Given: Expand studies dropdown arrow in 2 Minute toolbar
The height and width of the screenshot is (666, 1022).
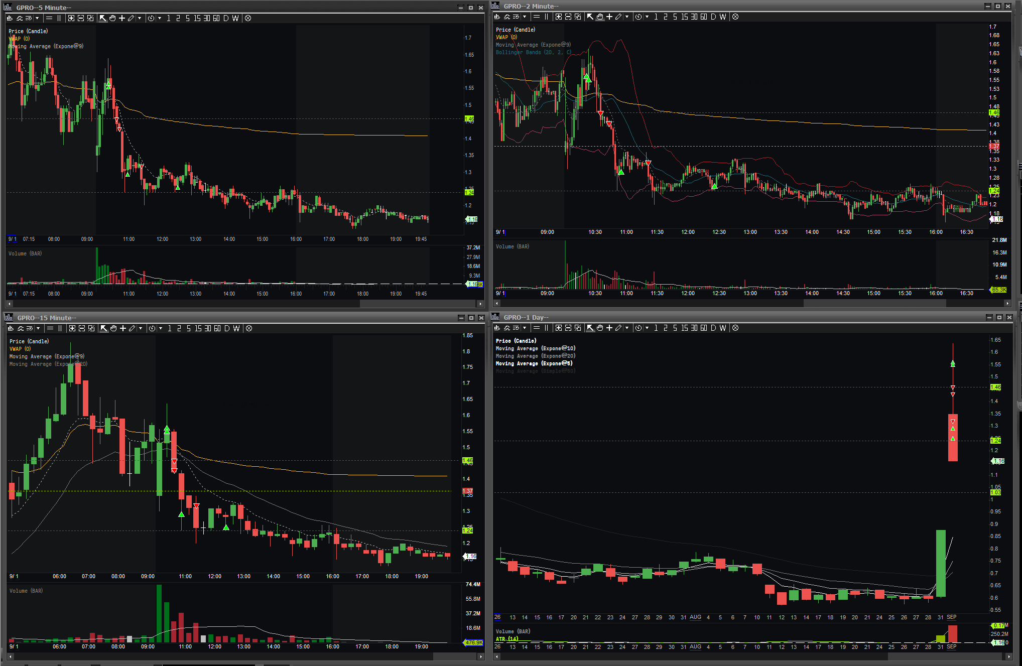Looking at the screenshot, I should pyautogui.click(x=525, y=17).
